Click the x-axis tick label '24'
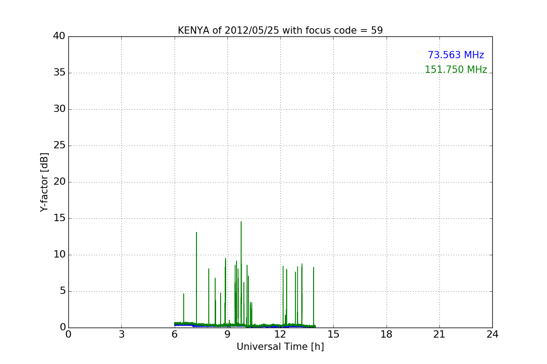 (492, 334)
